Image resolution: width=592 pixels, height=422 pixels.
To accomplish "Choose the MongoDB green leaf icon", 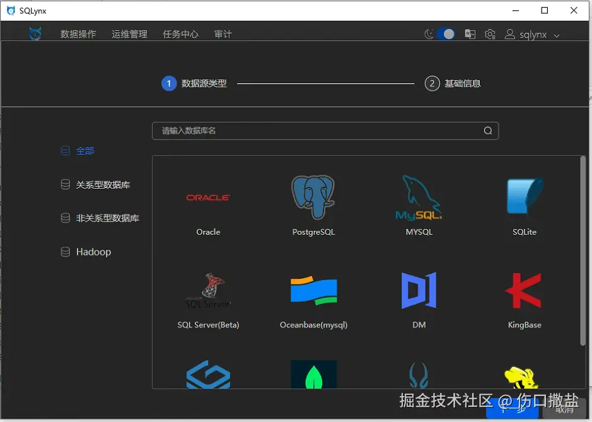I will coord(314,375).
